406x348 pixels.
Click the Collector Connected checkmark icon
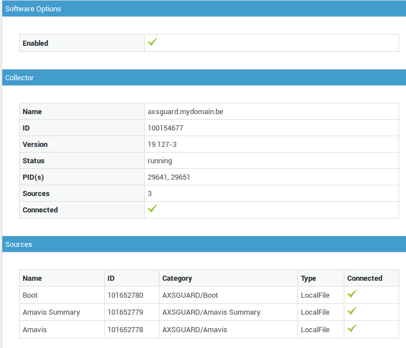[153, 208]
